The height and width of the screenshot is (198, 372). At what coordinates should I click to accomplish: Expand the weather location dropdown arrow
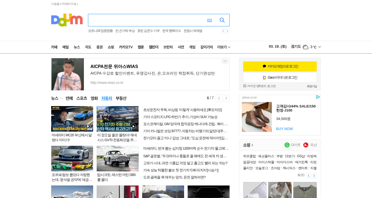[x=319, y=47]
